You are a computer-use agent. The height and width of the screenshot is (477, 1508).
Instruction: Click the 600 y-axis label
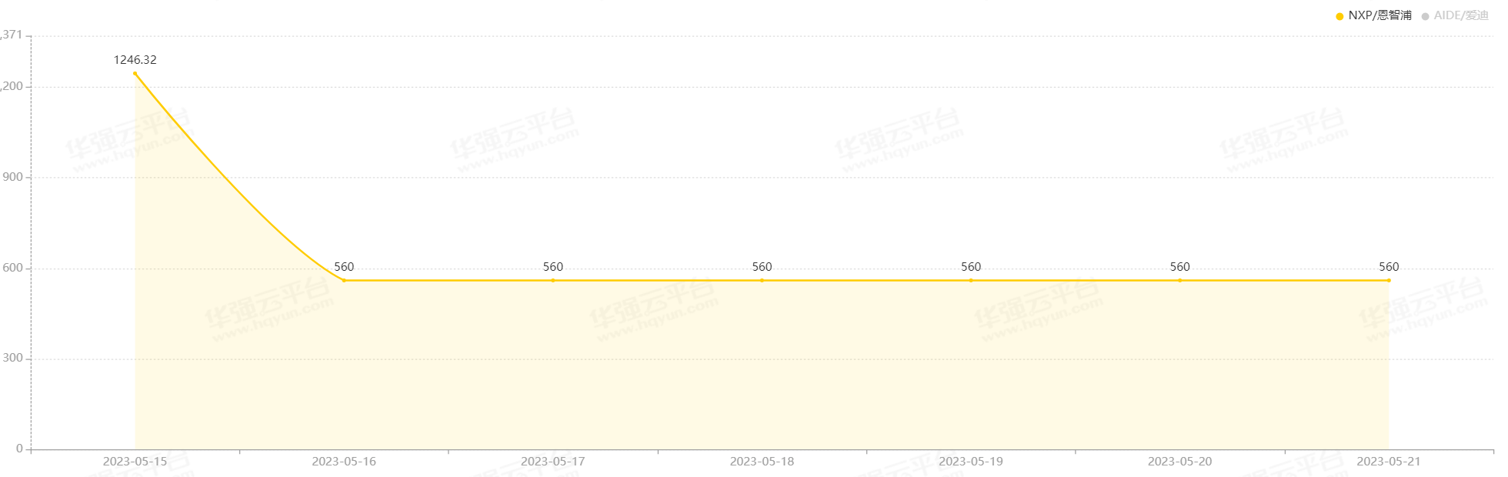pyautogui.click(x=13, y=269)
